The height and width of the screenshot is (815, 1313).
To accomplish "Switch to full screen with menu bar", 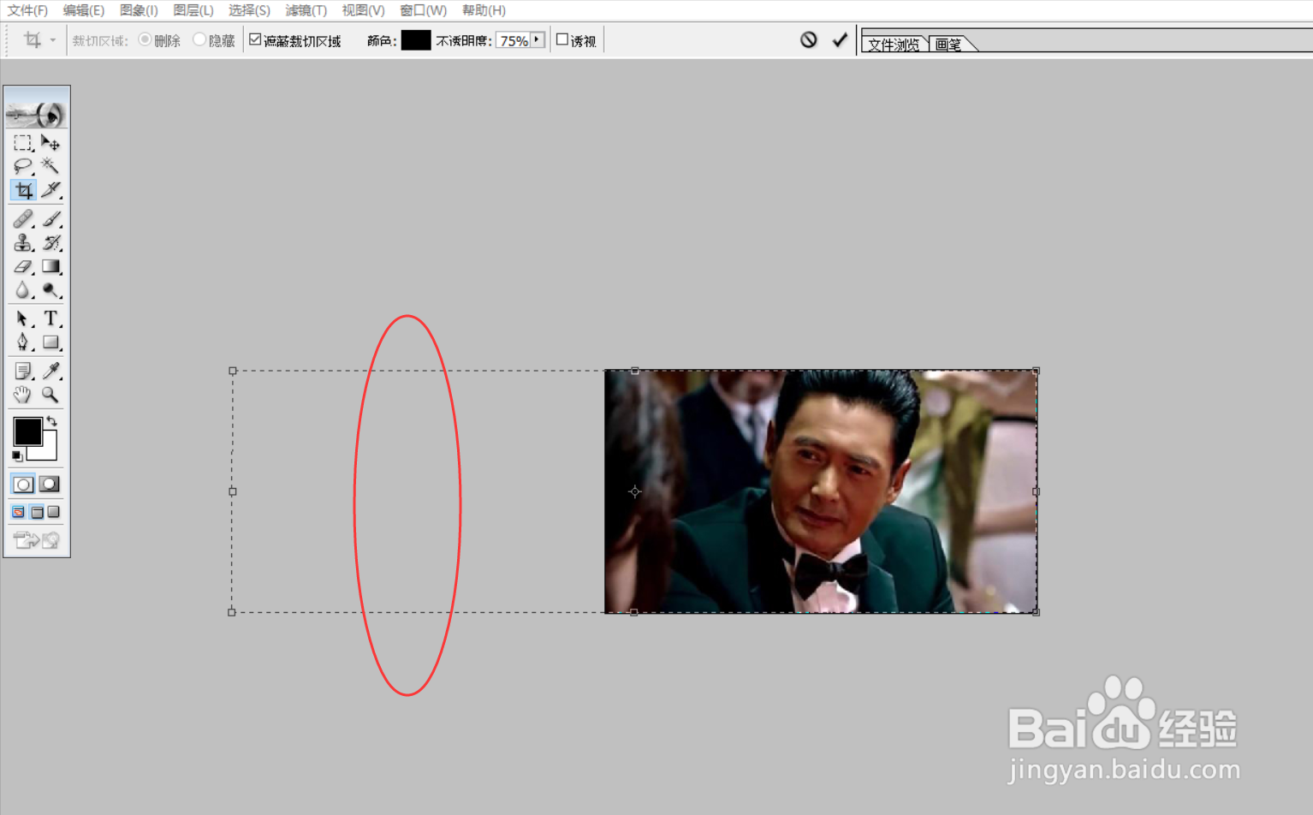I will click(x=37, y=512).
